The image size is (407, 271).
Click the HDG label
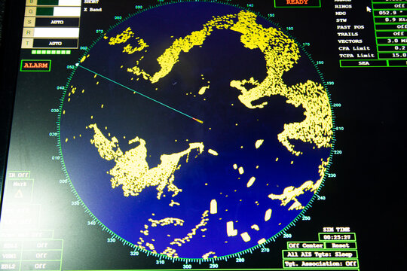(x=341, y=14)
